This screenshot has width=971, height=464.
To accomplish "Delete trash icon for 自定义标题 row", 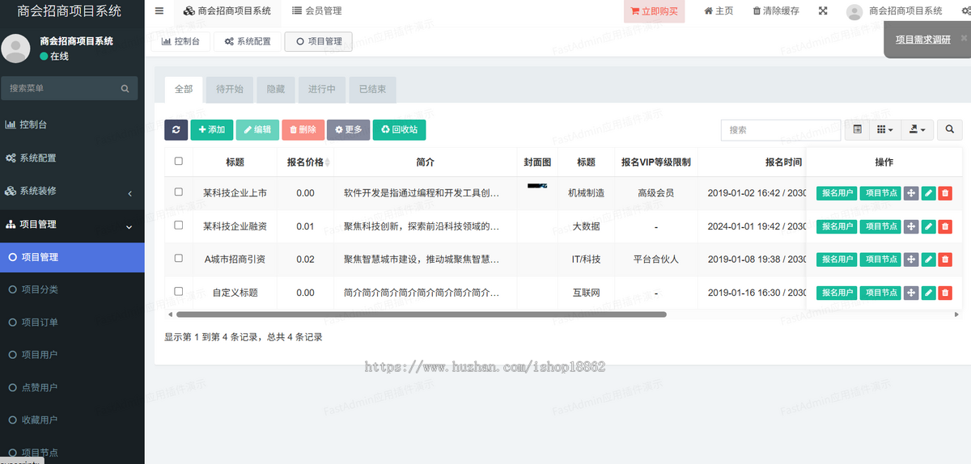I will [945, 293].
